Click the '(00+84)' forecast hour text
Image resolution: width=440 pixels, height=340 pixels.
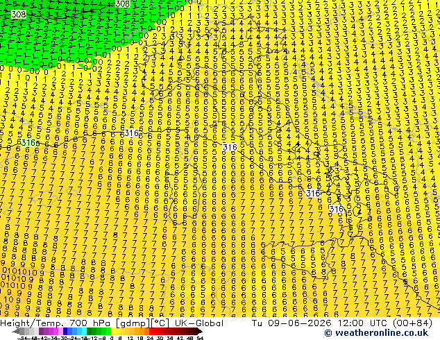pyautogui.click(x=412, y=323)
